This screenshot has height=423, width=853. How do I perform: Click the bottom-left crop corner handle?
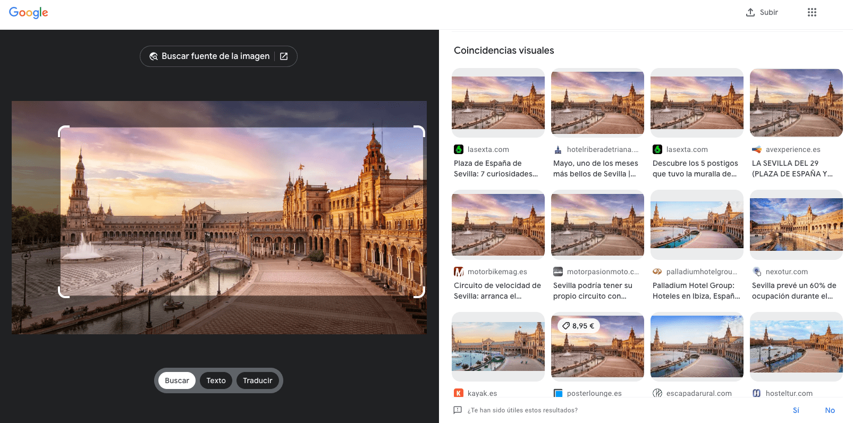63,292
